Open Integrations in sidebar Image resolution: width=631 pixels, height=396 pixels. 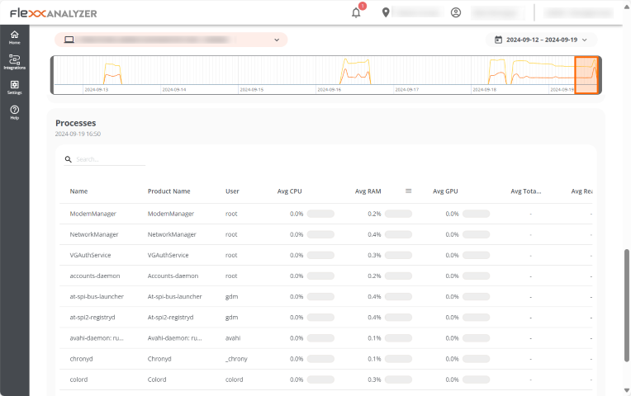click(x=15, y=62)
